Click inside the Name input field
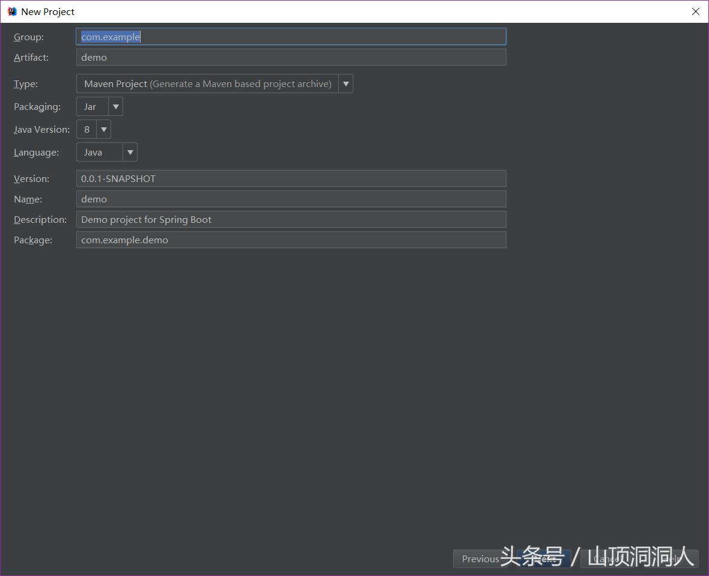This screenshot has height=576, width=709. [x=240, y=199]
